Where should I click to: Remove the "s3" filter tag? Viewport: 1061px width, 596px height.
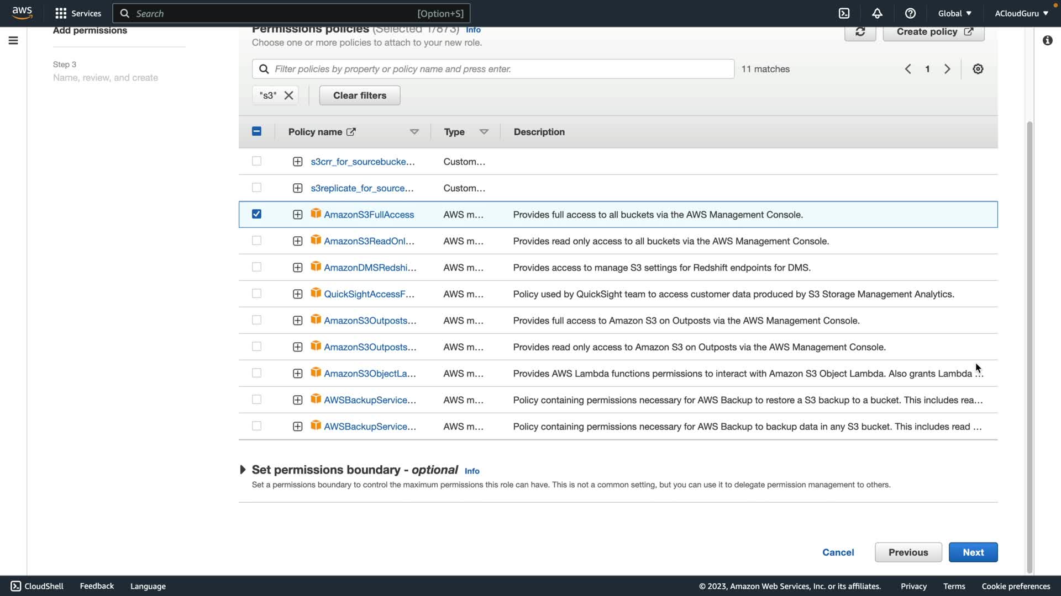pos(288,95)
